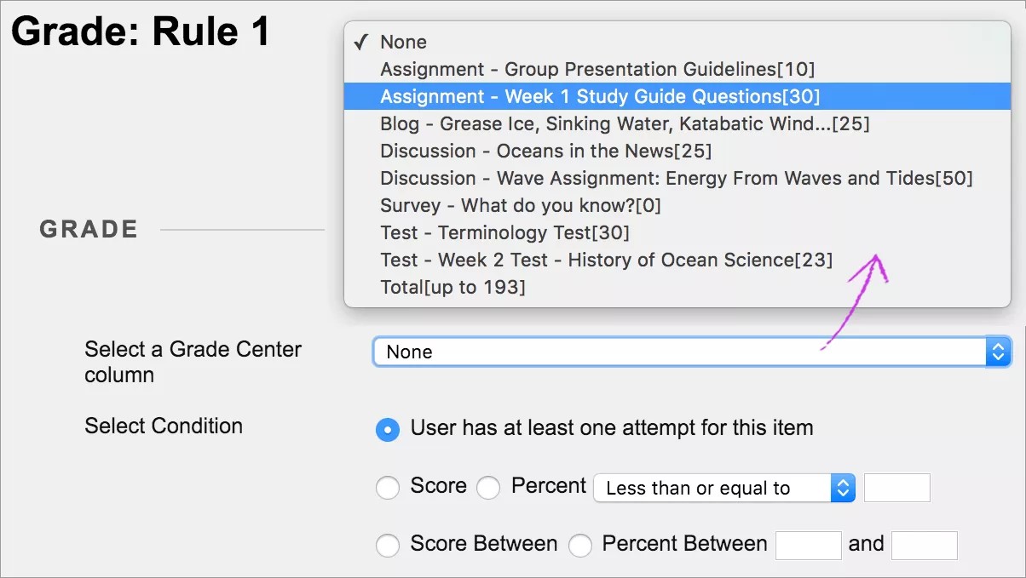Screen dimensions: 1026x578
Task: Choose 'None' with the checkmark in the list
Action: tap(403, 42)
